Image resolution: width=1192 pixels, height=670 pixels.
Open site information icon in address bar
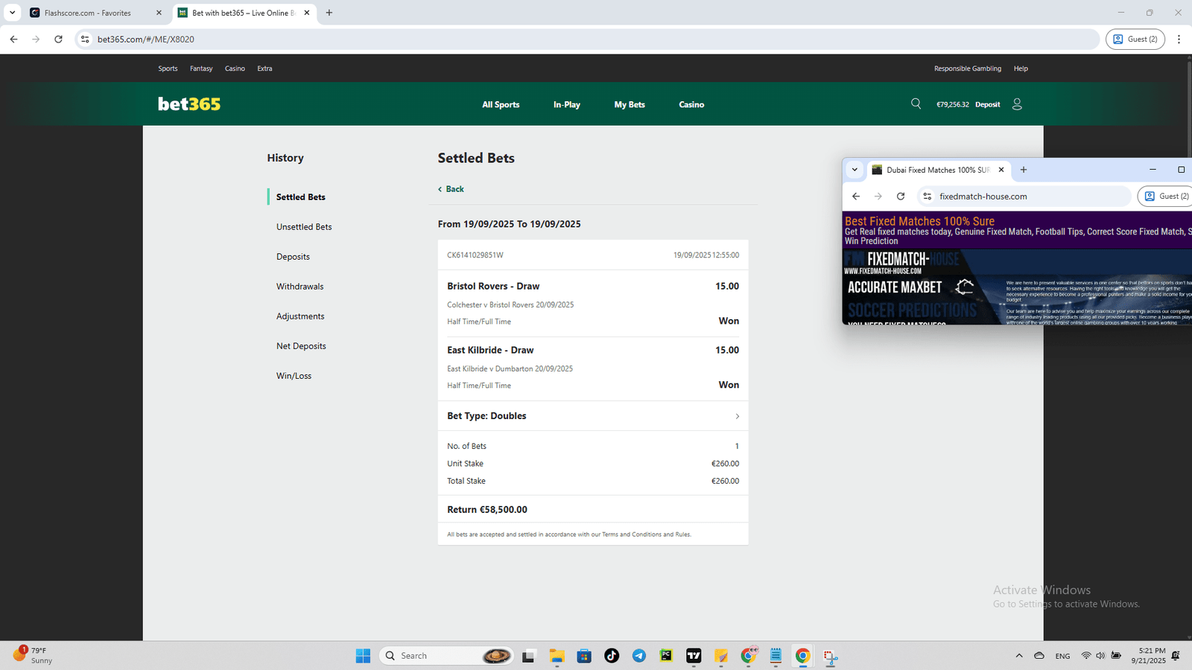click(85, 39)
